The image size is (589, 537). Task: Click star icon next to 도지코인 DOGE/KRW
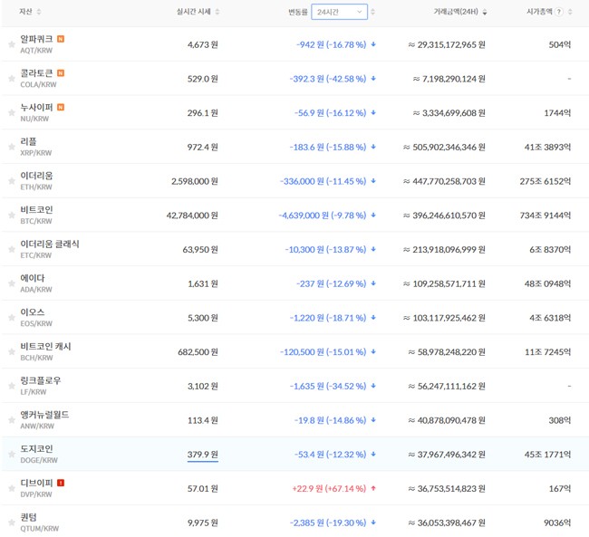pos(12,455)
